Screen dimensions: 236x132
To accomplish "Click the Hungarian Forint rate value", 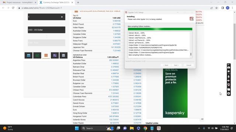I will click(114, 116).
